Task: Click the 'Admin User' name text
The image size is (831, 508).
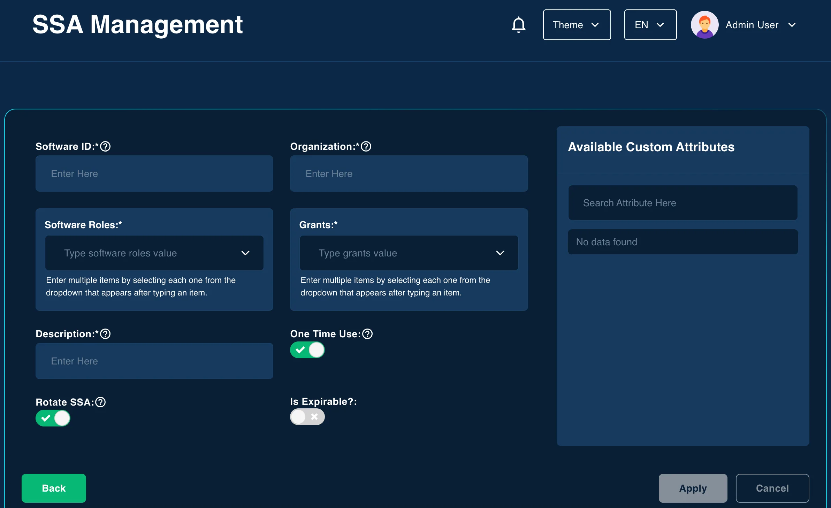Action: [752, 25]
